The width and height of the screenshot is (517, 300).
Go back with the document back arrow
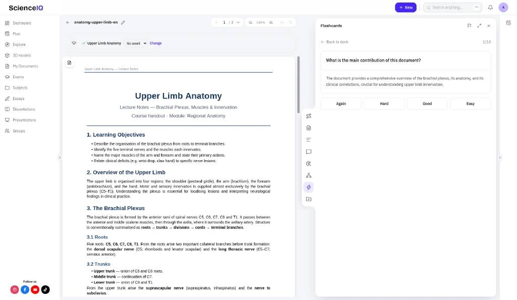68,22
